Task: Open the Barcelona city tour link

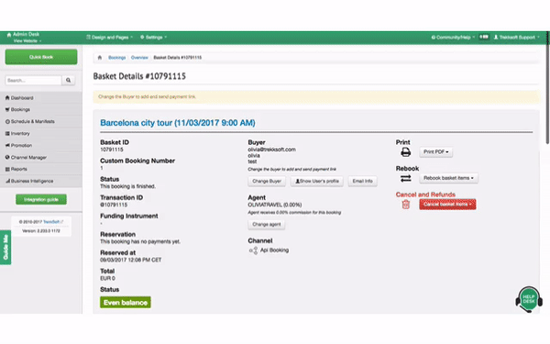Action: coord(178,123)
